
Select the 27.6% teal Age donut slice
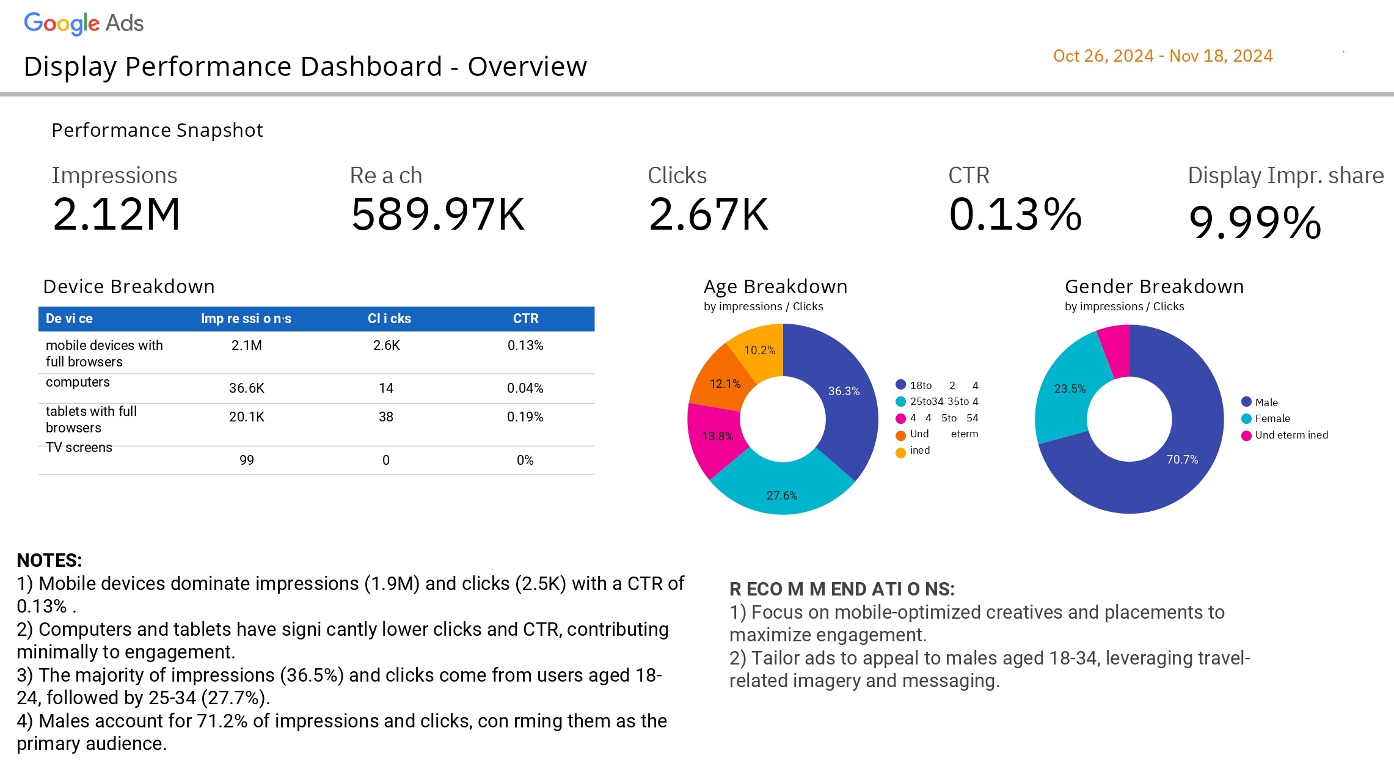point(782,495)
